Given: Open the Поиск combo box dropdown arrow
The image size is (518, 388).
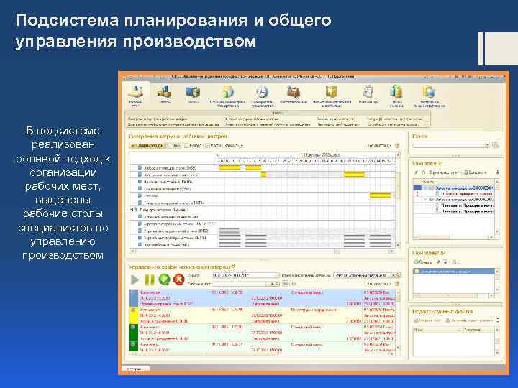Looking at the screenshot, I should (486, 145).
